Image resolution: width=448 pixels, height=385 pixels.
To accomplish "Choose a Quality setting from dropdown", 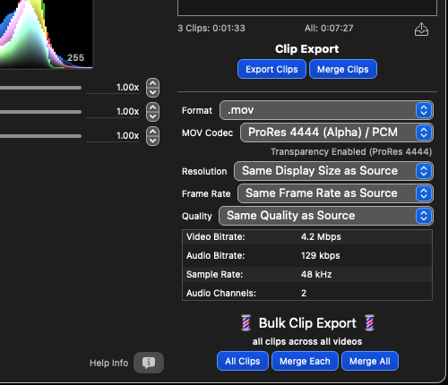I will [326, 216].
